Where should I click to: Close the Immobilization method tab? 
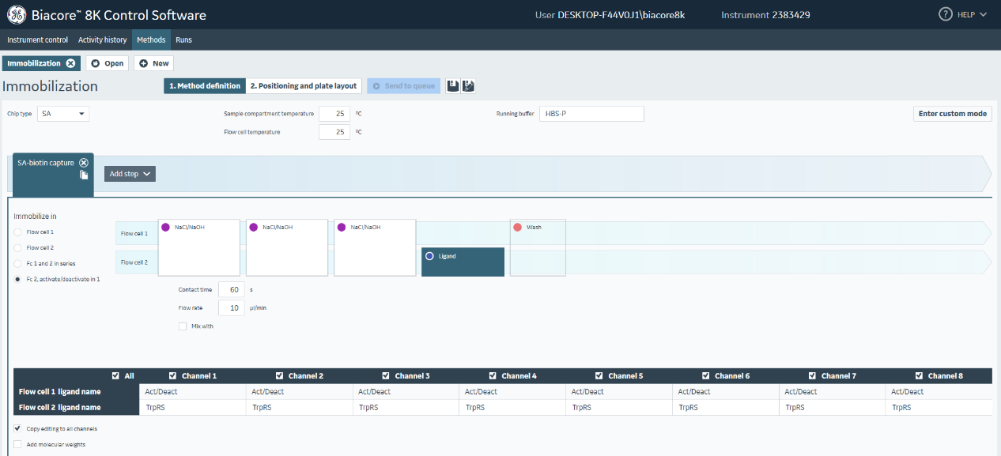click(x=70, y=63)
